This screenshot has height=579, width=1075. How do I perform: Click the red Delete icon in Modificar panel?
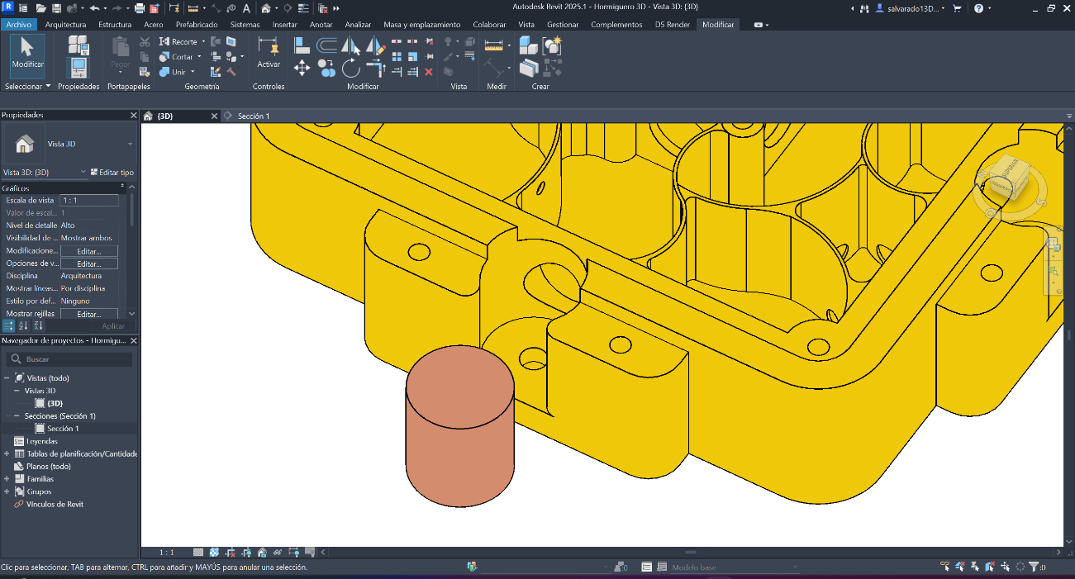430,72
